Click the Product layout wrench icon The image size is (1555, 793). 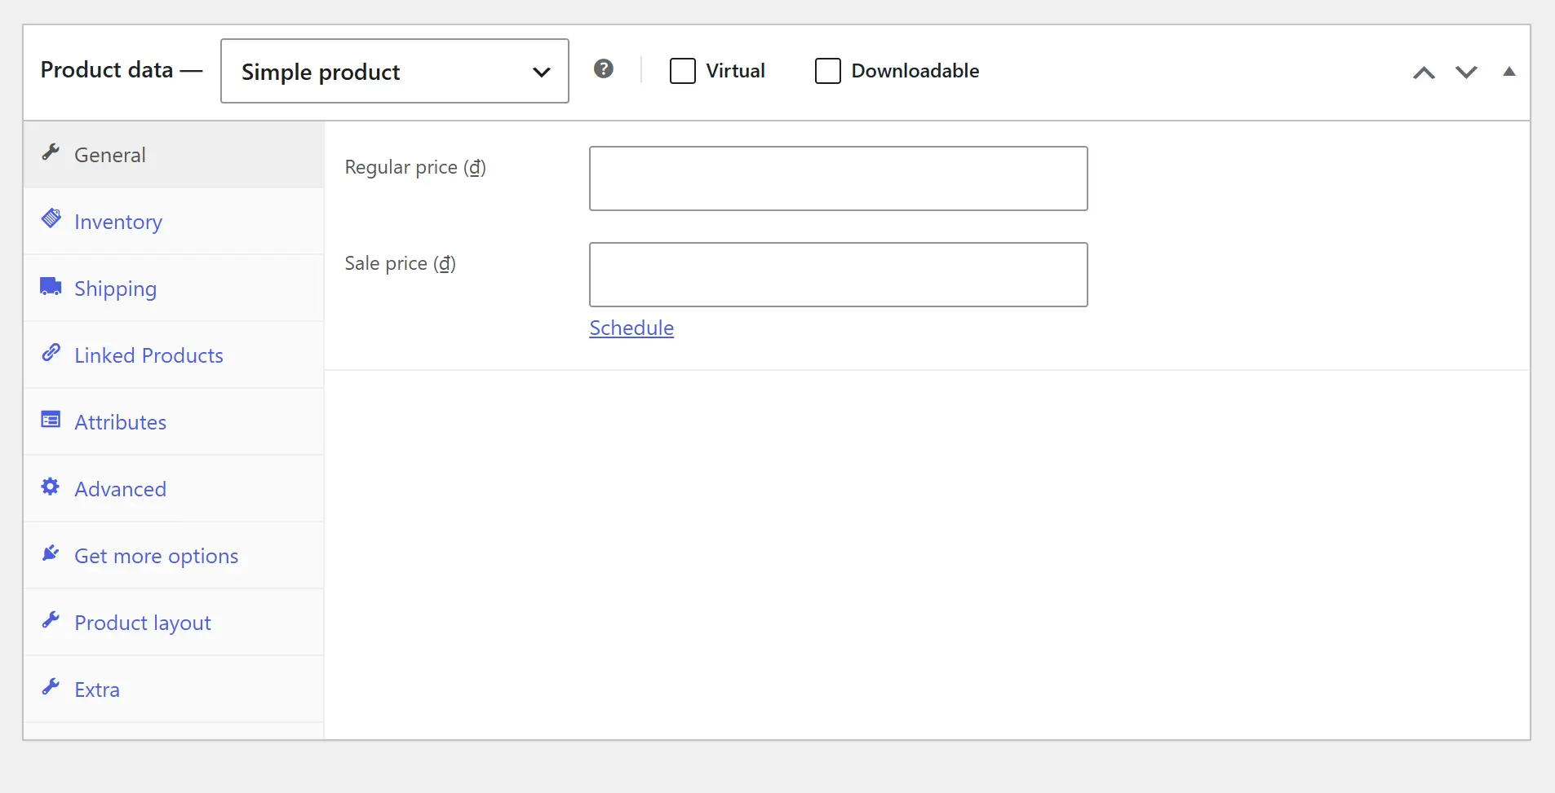pyautogui.click(x=51, y=620)
